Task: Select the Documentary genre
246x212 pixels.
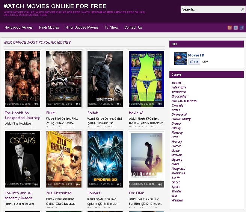Action: [x=181, y=119]
